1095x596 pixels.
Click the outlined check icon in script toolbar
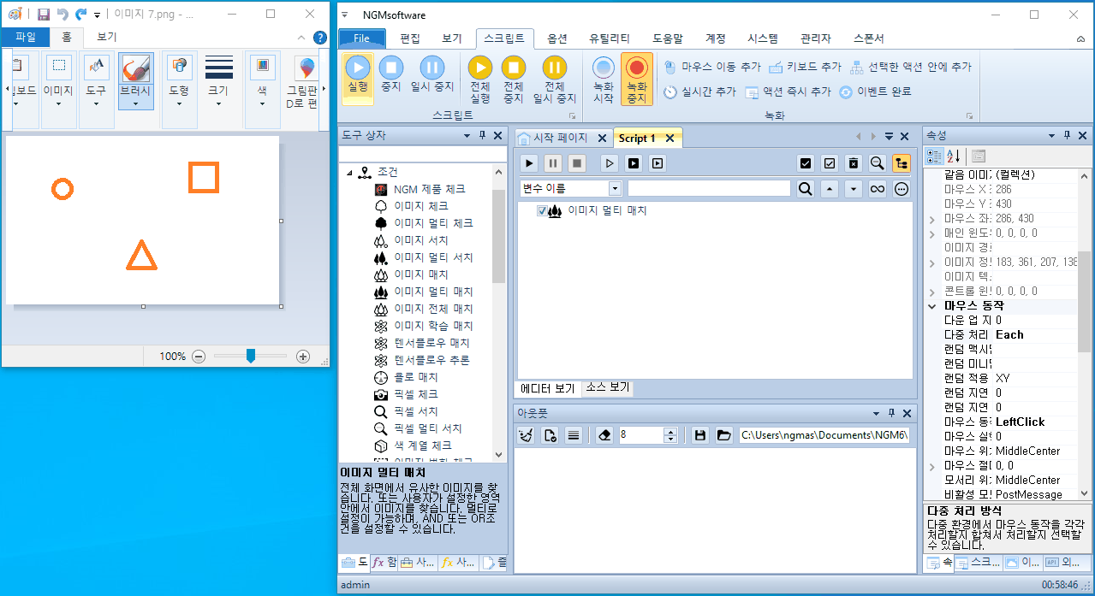tap(830, 163)
